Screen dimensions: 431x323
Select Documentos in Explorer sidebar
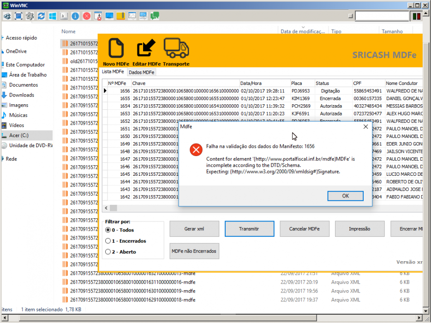pyautogui.click(x=24, y=85)
